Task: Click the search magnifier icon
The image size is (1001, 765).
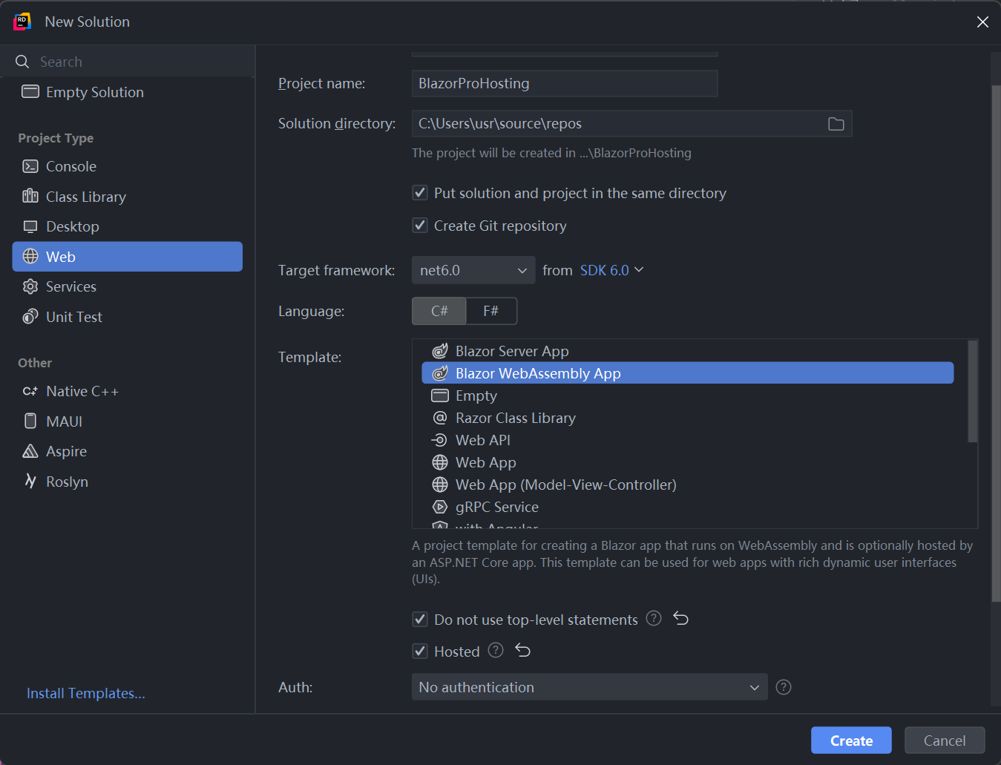Action: tap(22, 62)
